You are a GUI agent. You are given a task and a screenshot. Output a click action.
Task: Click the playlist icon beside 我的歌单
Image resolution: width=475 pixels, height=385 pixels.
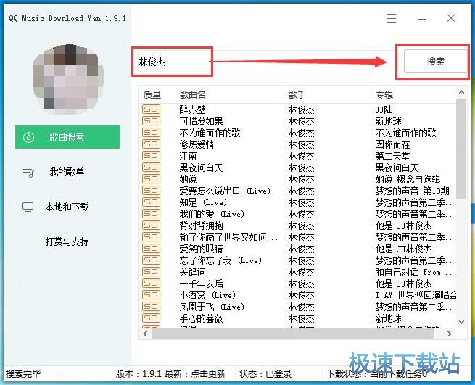pyautogui.click(x=28, y=173)
